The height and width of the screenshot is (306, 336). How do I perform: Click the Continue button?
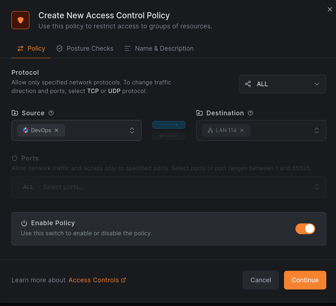click(305, 280)
